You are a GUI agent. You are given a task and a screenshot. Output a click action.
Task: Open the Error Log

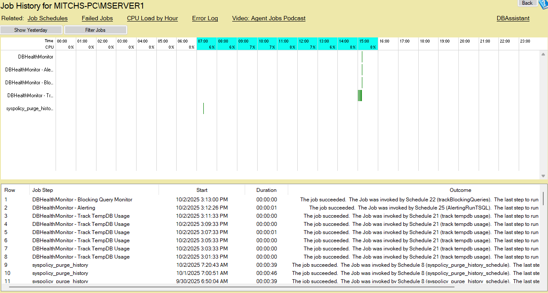(x=205, y=18)
